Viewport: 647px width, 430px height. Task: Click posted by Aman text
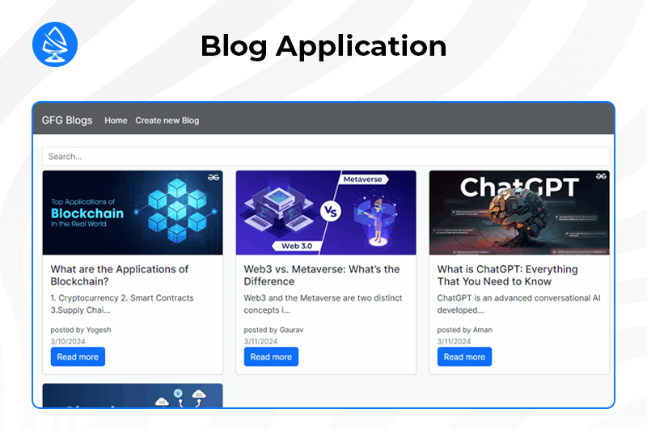pyautogui.click(x=464, y=330)
